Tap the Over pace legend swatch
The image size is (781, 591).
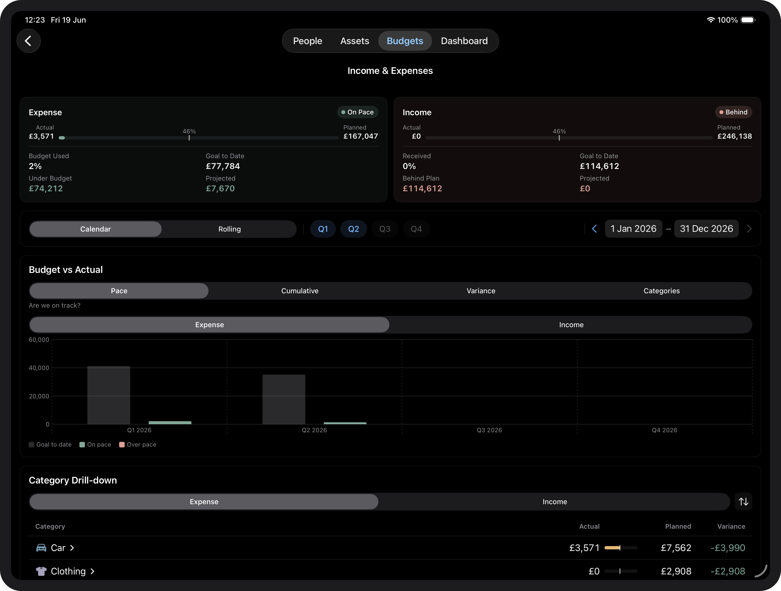click(122, 445)
